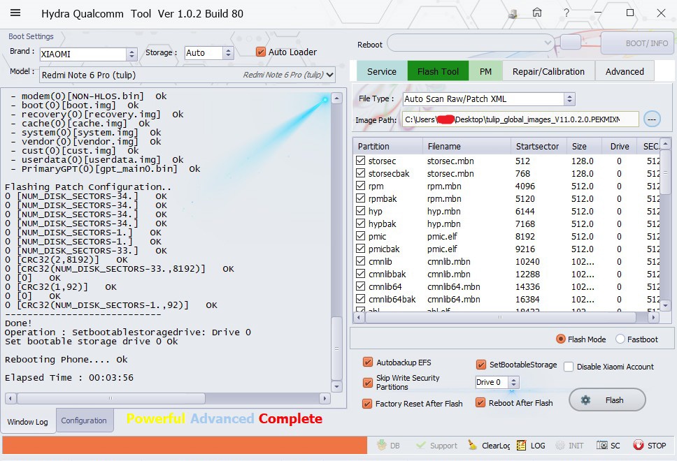Image resolution: width=677 pixels, height=461 pixels.
Task: Click the Image Path input field
Action: [520, 119]
